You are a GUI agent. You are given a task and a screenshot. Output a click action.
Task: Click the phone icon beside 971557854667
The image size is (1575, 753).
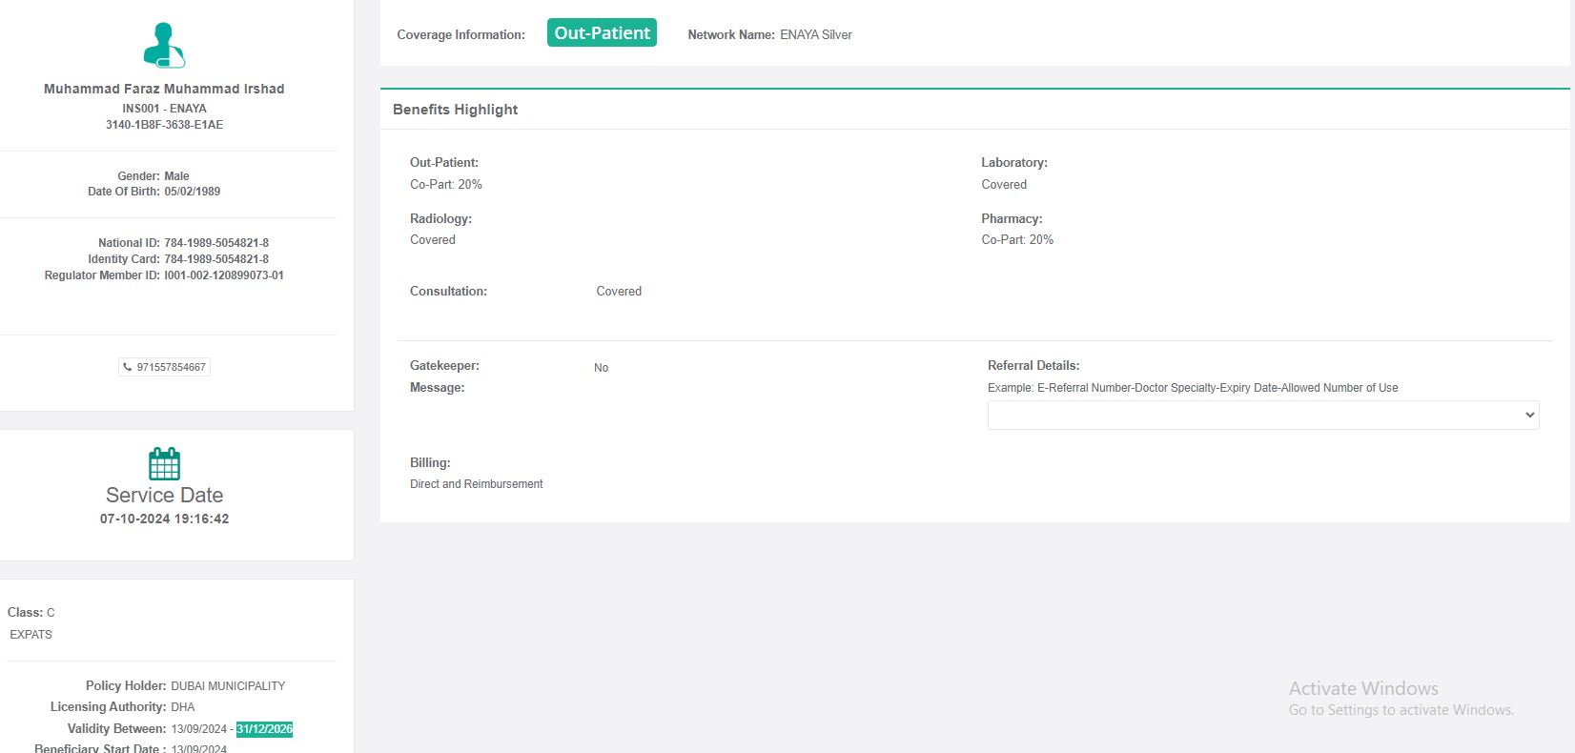128,367
